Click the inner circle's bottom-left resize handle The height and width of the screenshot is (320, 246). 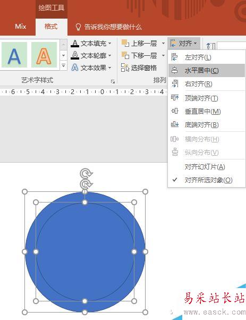click(36, 301)
